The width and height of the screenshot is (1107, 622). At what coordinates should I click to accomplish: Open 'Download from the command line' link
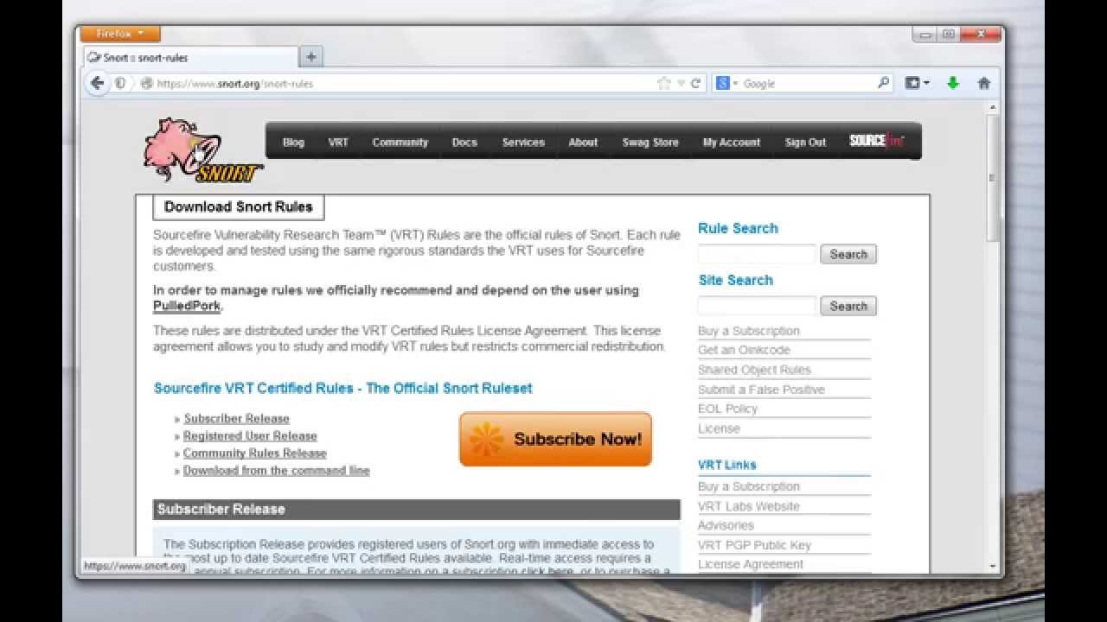click(x=277, y=470)
